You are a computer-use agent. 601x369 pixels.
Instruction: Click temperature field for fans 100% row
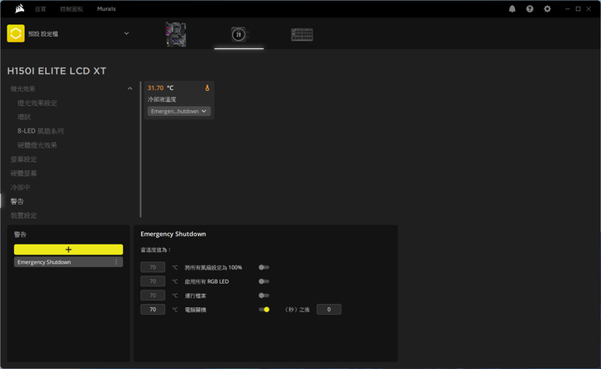[x=153, y=267]
